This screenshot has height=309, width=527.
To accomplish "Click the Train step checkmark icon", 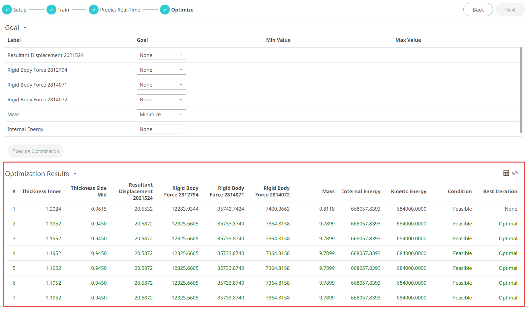I will coord(51,10).
